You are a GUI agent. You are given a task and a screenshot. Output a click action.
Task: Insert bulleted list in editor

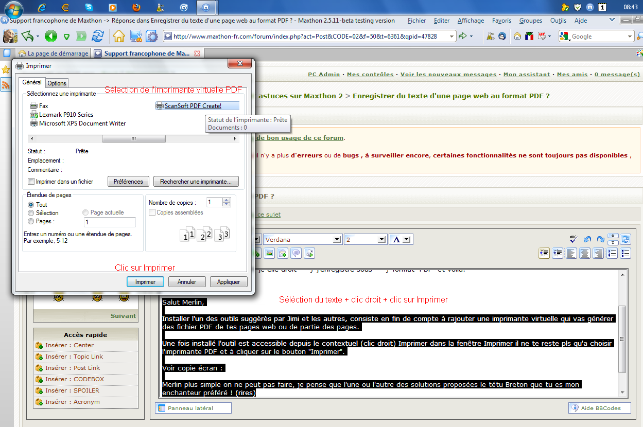(625, 253)
